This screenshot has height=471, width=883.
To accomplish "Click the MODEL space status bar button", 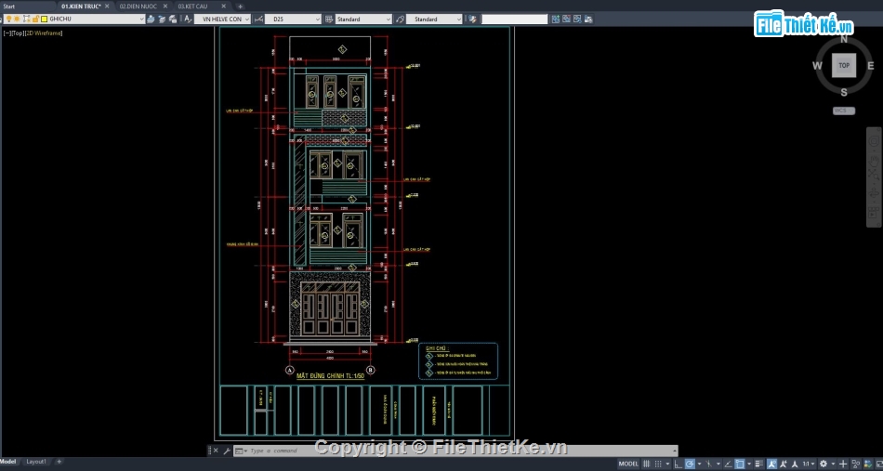I will click(628, 464).
